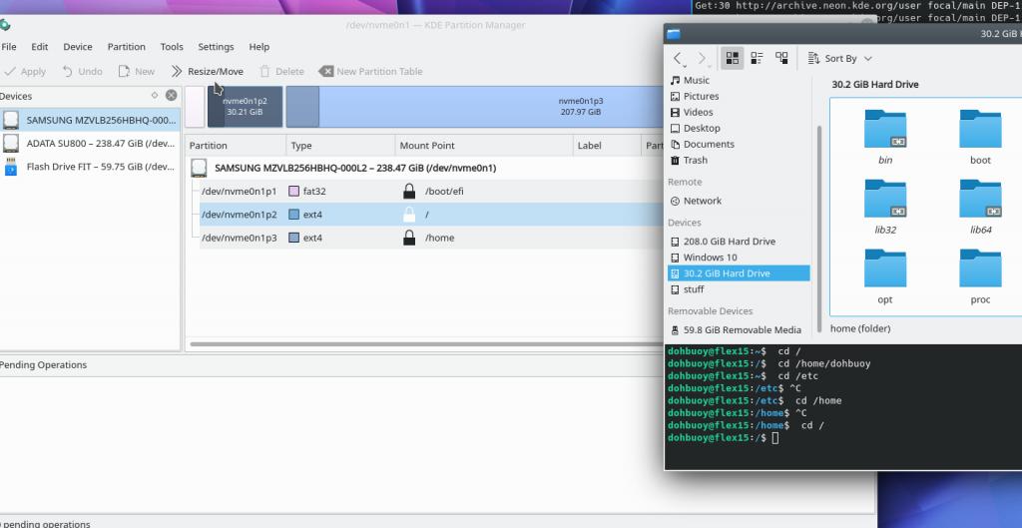The width and height of the screenshot is (1022, 528).
Task: Open the Sort By dropdown
Action: tap(840, 59)
